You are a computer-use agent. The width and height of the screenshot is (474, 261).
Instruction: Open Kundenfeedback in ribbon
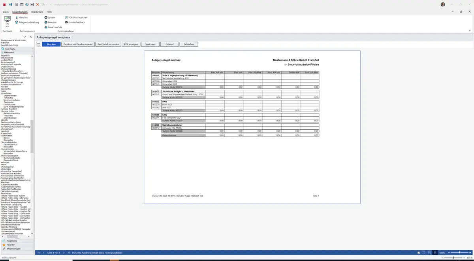coord(74,23)
